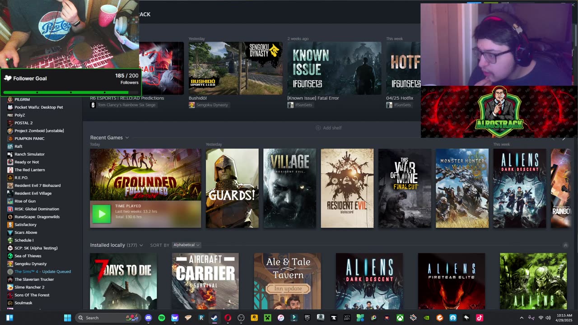Open the Tom Clancy's Rainbow Six Siege link
This screenshot has width=578, height=325.
click(123, 105)
